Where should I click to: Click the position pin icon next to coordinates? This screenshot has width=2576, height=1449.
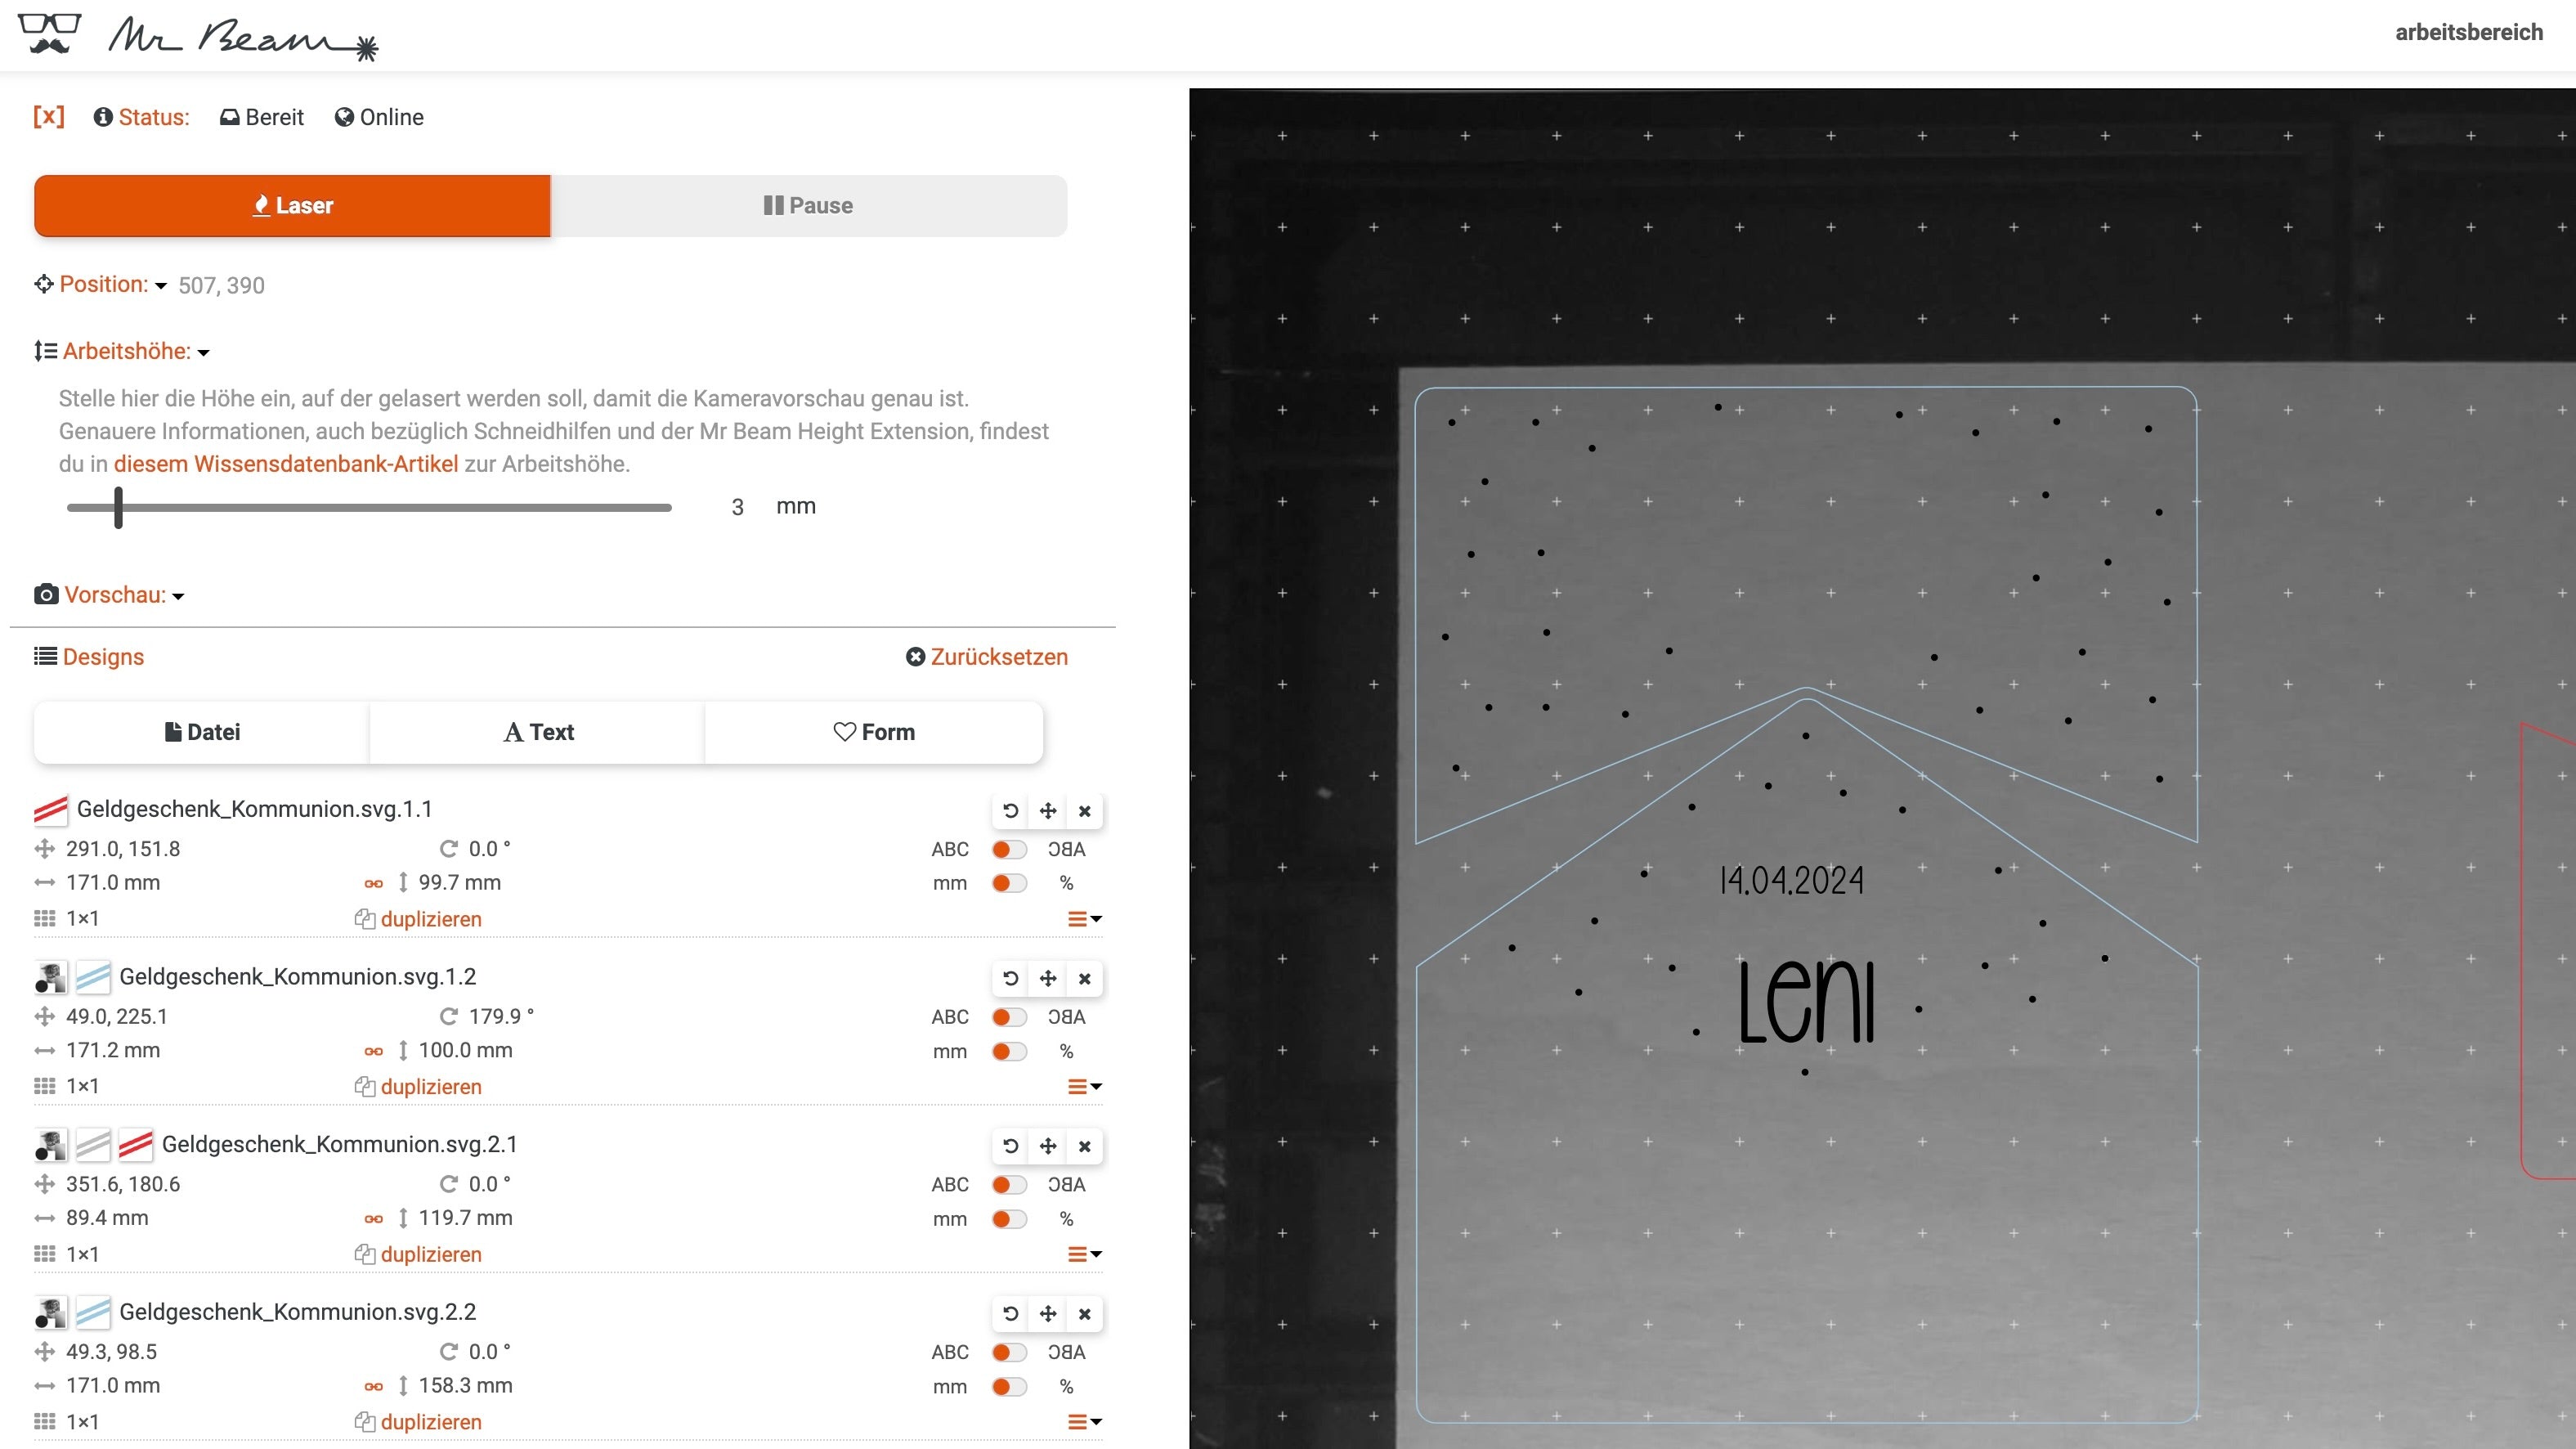(43, 285)
